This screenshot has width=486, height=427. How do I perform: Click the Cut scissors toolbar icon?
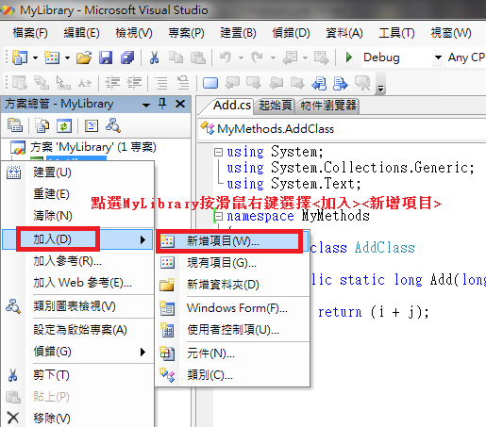coord(154,57)
